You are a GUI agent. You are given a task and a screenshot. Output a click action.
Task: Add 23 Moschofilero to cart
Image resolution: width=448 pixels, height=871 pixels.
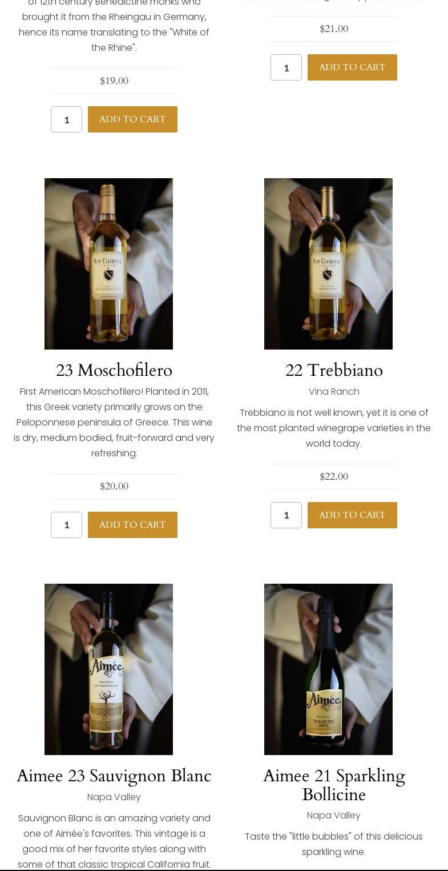point(132,525)
